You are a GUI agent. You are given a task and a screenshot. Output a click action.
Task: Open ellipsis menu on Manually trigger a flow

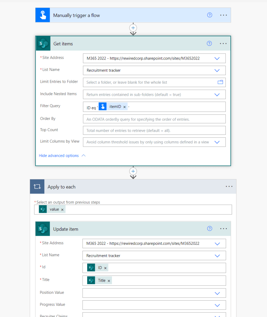223,15
